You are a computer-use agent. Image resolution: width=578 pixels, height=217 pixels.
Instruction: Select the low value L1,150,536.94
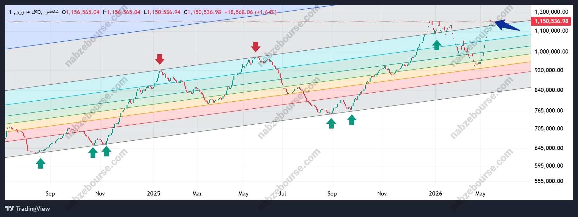pyautogui.click(x=162, y=12)
